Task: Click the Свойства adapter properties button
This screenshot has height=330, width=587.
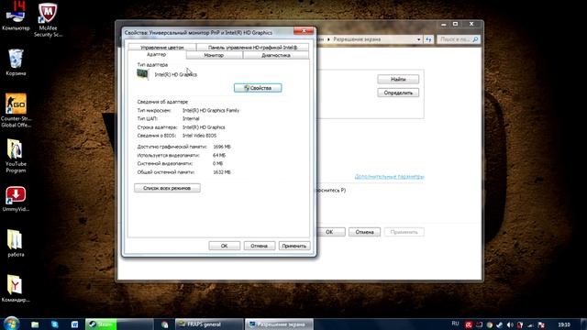Action: [258, 88]
